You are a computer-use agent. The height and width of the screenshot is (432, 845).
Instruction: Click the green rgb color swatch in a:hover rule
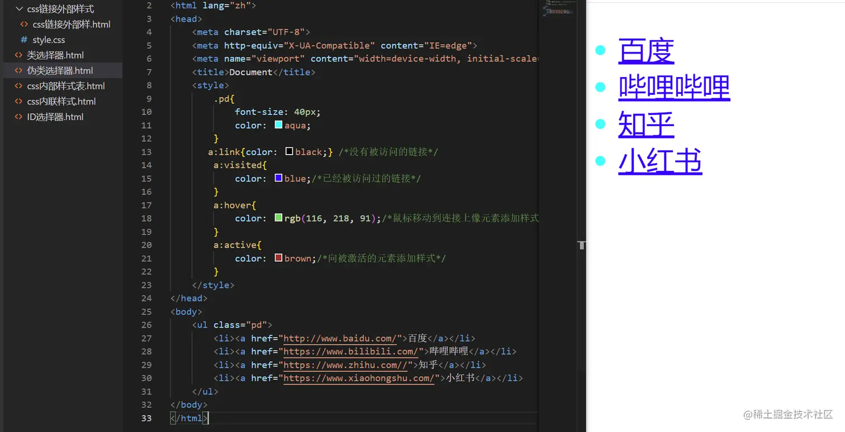coord(278,218)
